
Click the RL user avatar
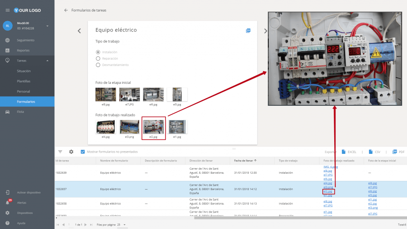click(x=8, y=26)
